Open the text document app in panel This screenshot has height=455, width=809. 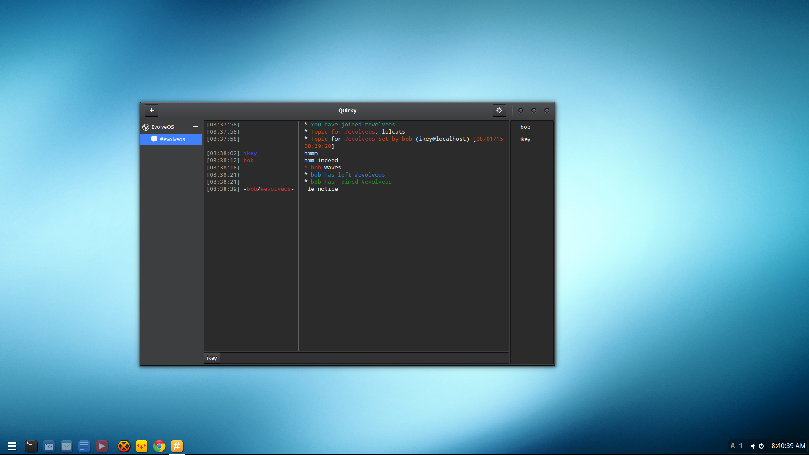pos(84,446)
